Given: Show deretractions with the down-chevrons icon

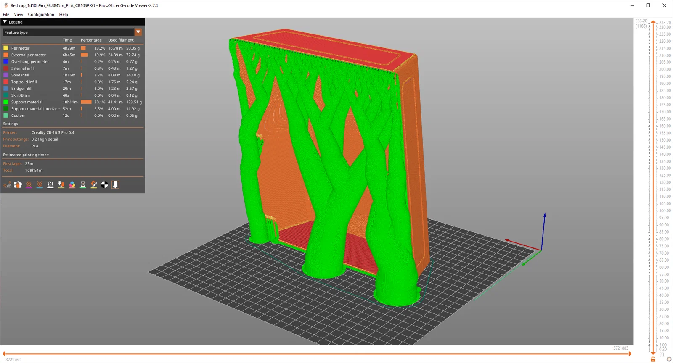Looking at the screenshot, I should (x=40, y=184).
